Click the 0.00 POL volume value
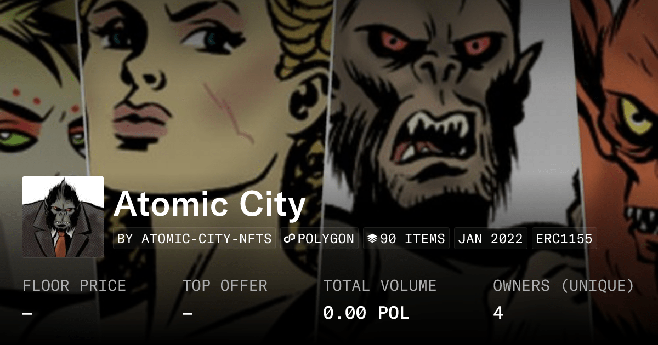Image resolution: width=658 pixels, height=345 pixels. (366, 313)
